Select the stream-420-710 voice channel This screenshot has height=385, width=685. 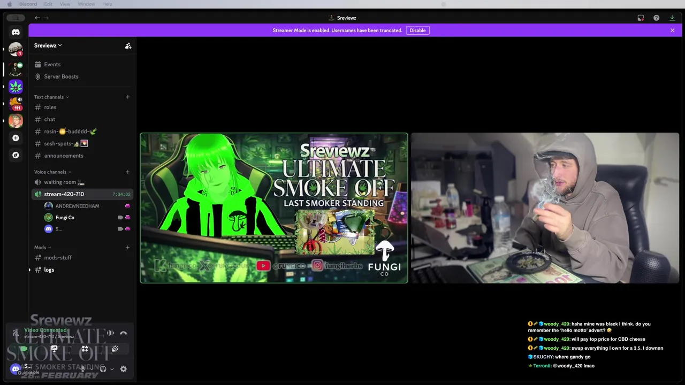82,194
